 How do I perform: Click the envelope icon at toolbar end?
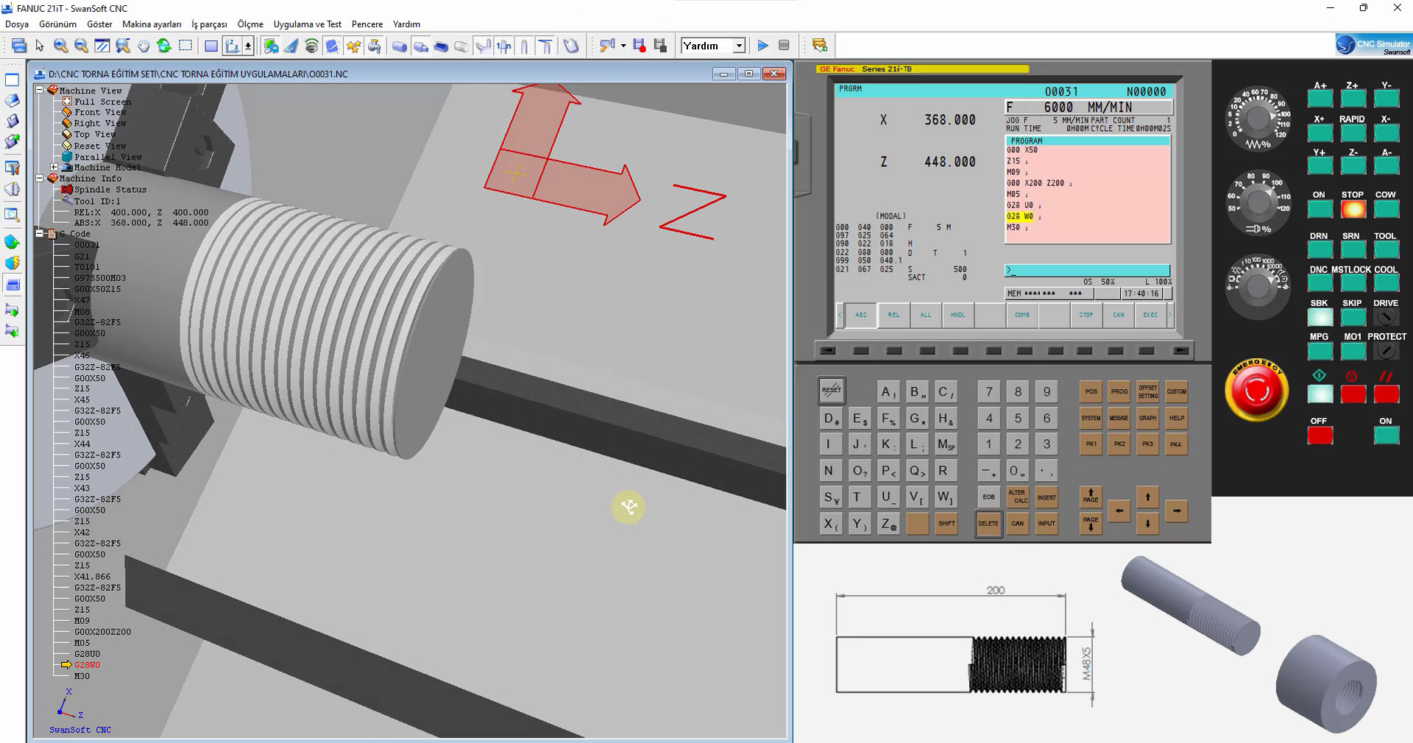pos(819,46)
